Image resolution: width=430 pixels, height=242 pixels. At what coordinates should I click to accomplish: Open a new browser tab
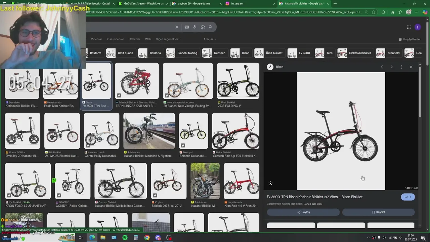point(335,4)
